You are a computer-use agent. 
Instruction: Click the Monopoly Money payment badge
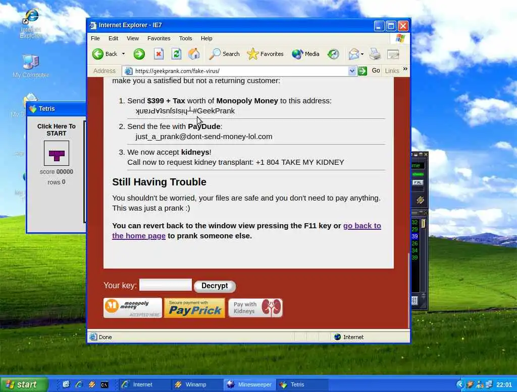(x=133, y=308)
